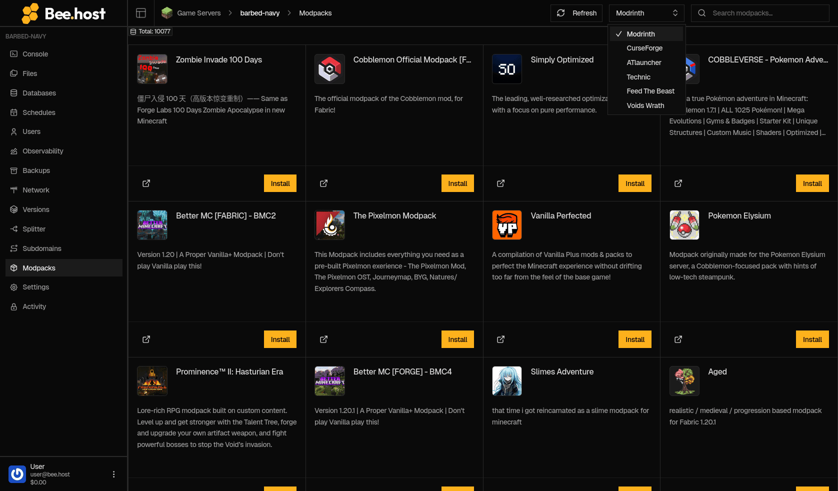This screenshot has width=838, height=491.
Task: Install COBBLEVERSE modpack
Action: [x=812, y=183]
